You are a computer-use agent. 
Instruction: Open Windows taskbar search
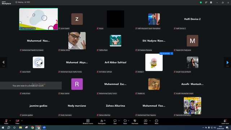coord(9,127)
